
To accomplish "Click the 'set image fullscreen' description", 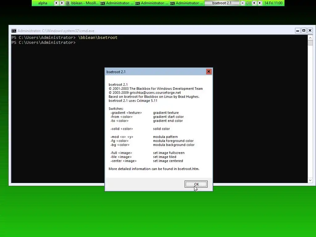I will coord(169,153).
